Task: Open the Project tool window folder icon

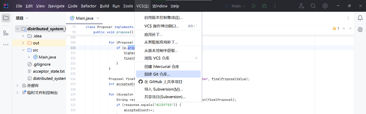Action: [6, 18]
